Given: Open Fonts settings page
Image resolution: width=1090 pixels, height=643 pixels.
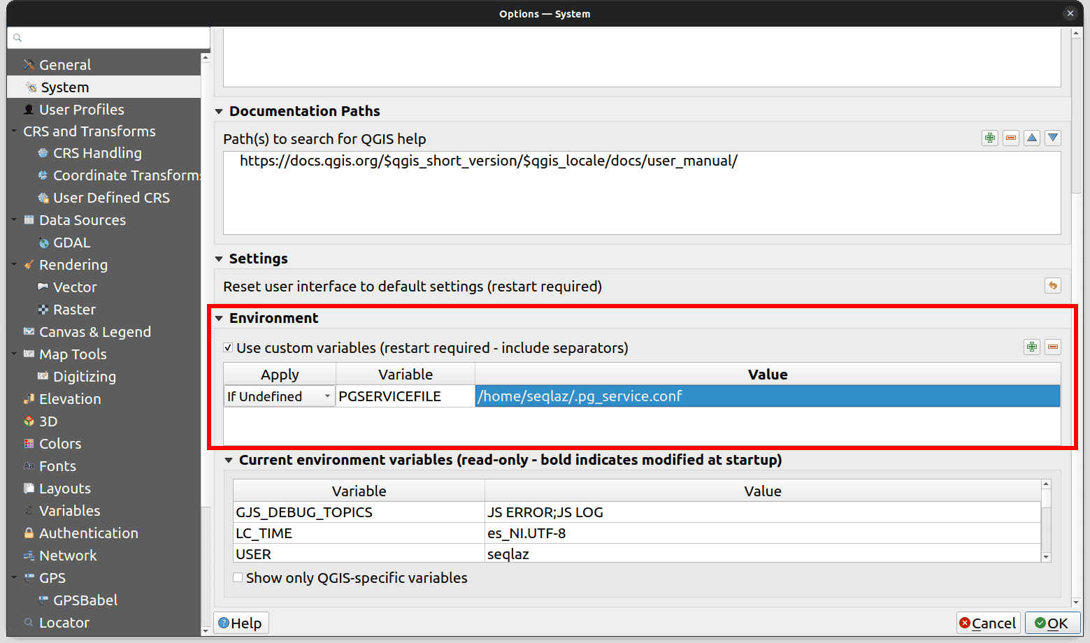Looking at the screenshot, I should pos(57,465).
